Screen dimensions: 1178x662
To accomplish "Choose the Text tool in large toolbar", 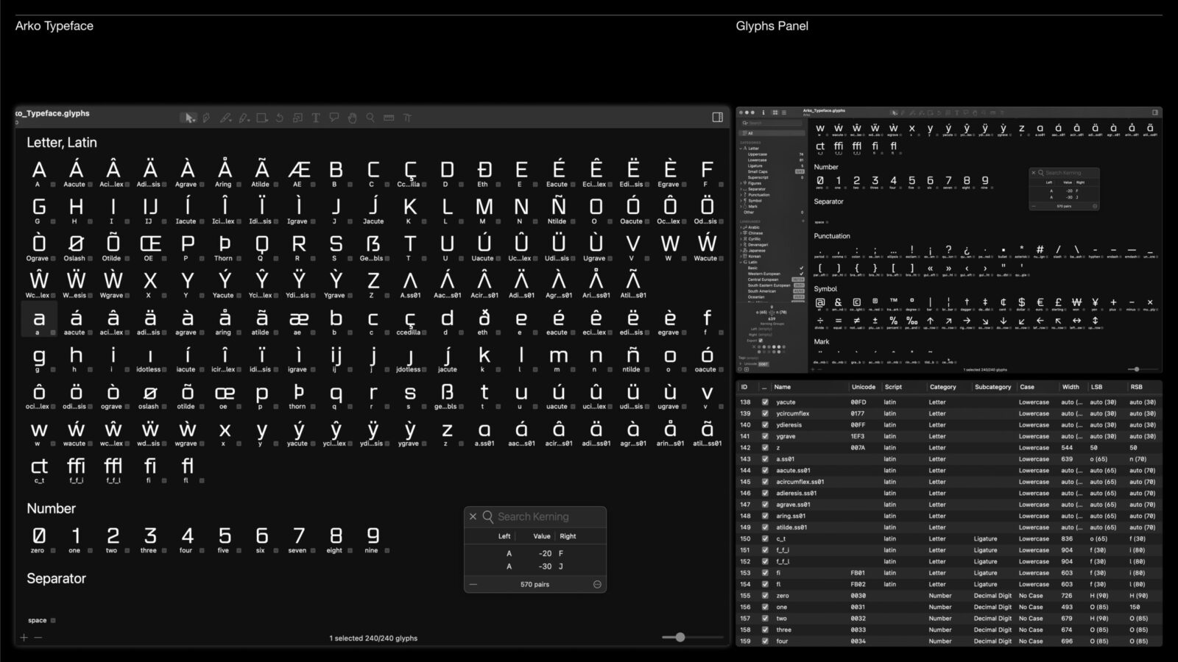I will point(316,118).
